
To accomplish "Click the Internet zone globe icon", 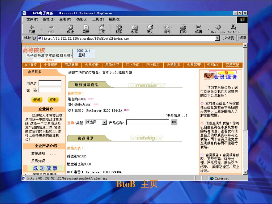I will point(212,178).
